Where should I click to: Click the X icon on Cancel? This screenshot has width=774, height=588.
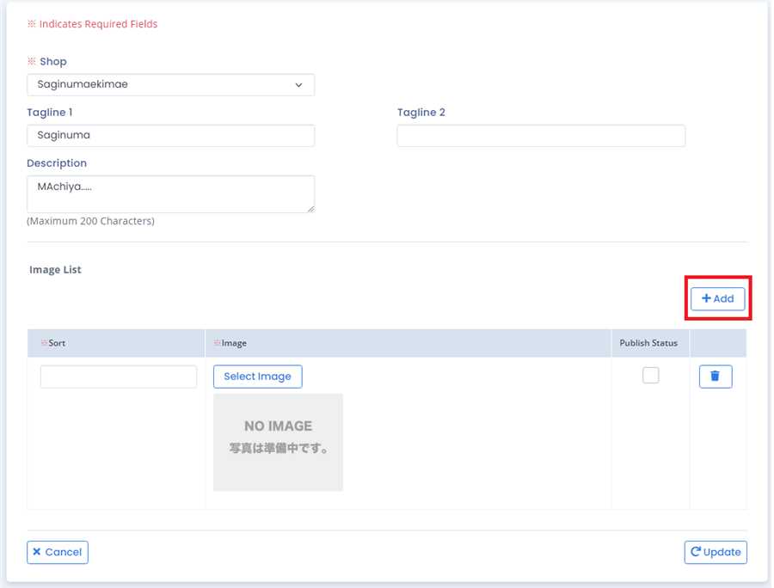pos(37,552)
